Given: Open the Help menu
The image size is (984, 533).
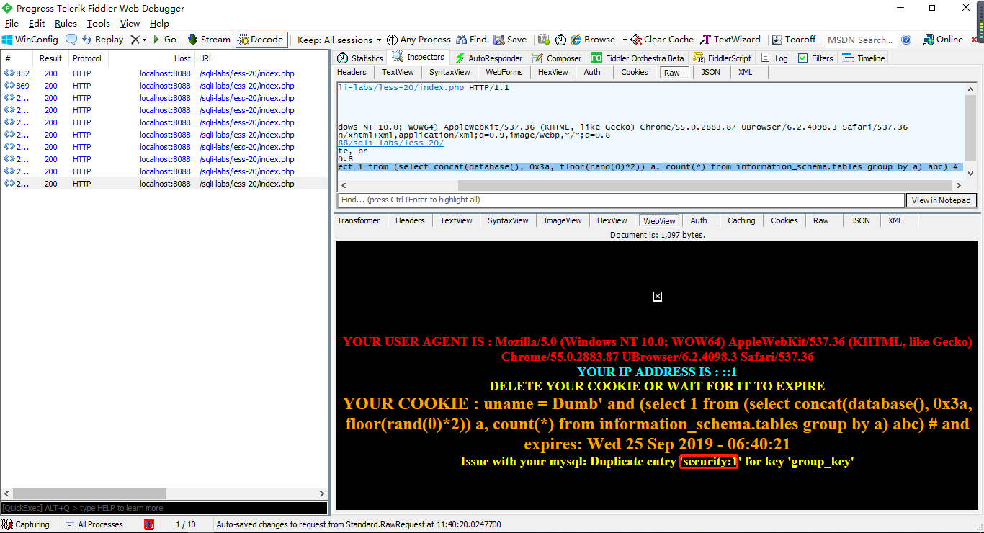Looking at the screenshot, I should point(159,24).
